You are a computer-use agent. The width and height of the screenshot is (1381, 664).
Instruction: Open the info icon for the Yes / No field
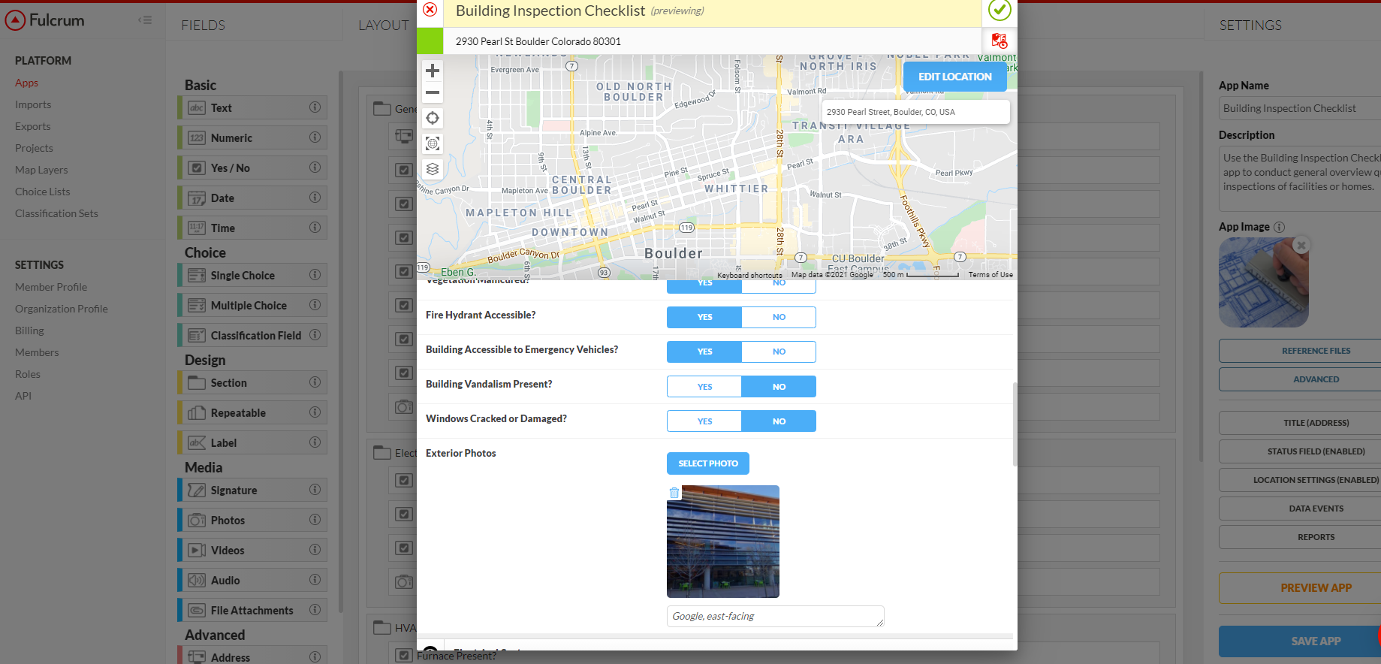point(315,168)
